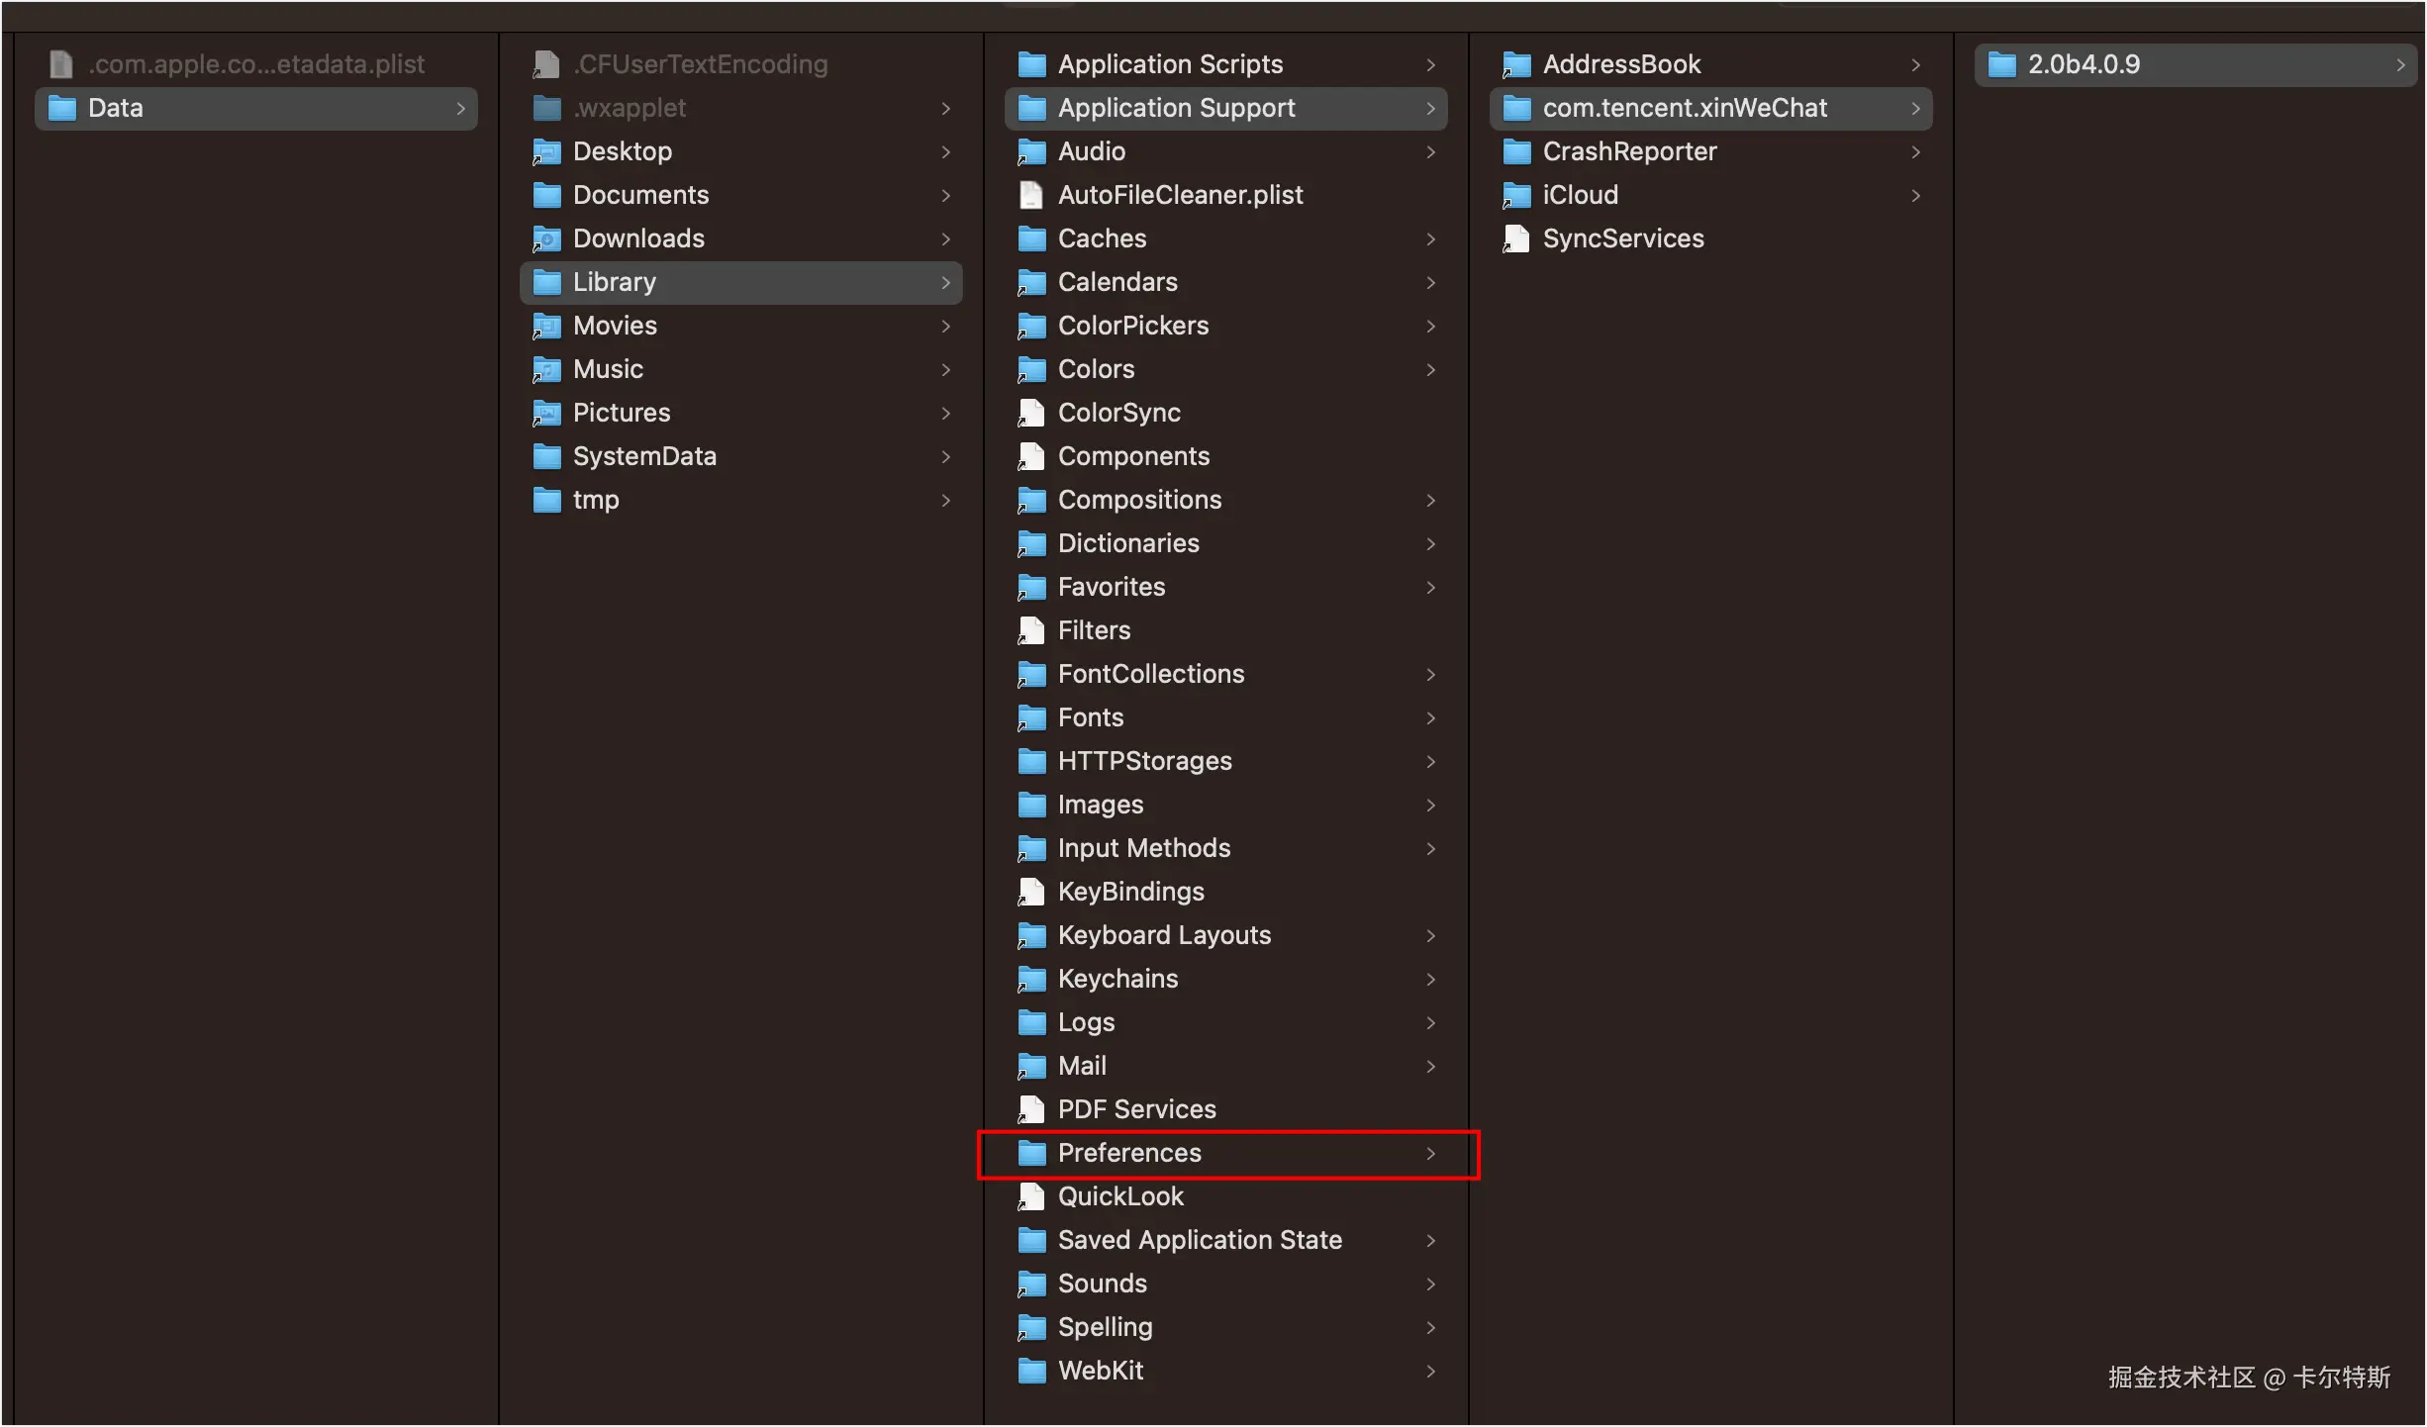This screenshot has height=1427, width=2427.
Task: Click the Downloads folder icon
Action: [546, 238]
